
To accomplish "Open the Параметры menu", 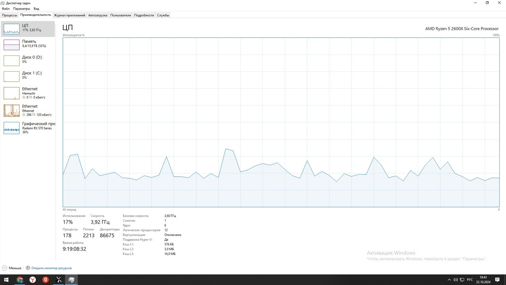I will 21,8.
